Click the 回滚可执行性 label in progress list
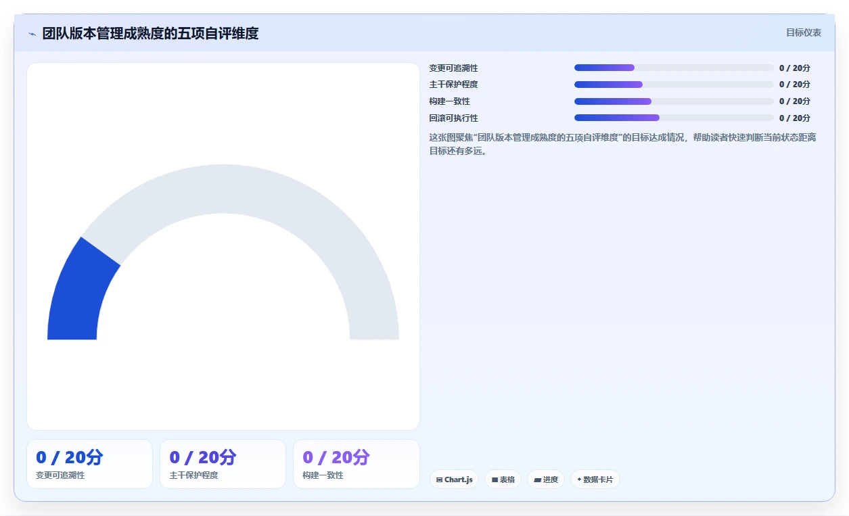 454,118
